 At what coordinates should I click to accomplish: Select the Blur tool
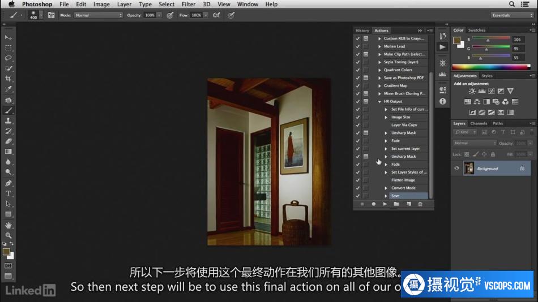(x=8, y=162)
